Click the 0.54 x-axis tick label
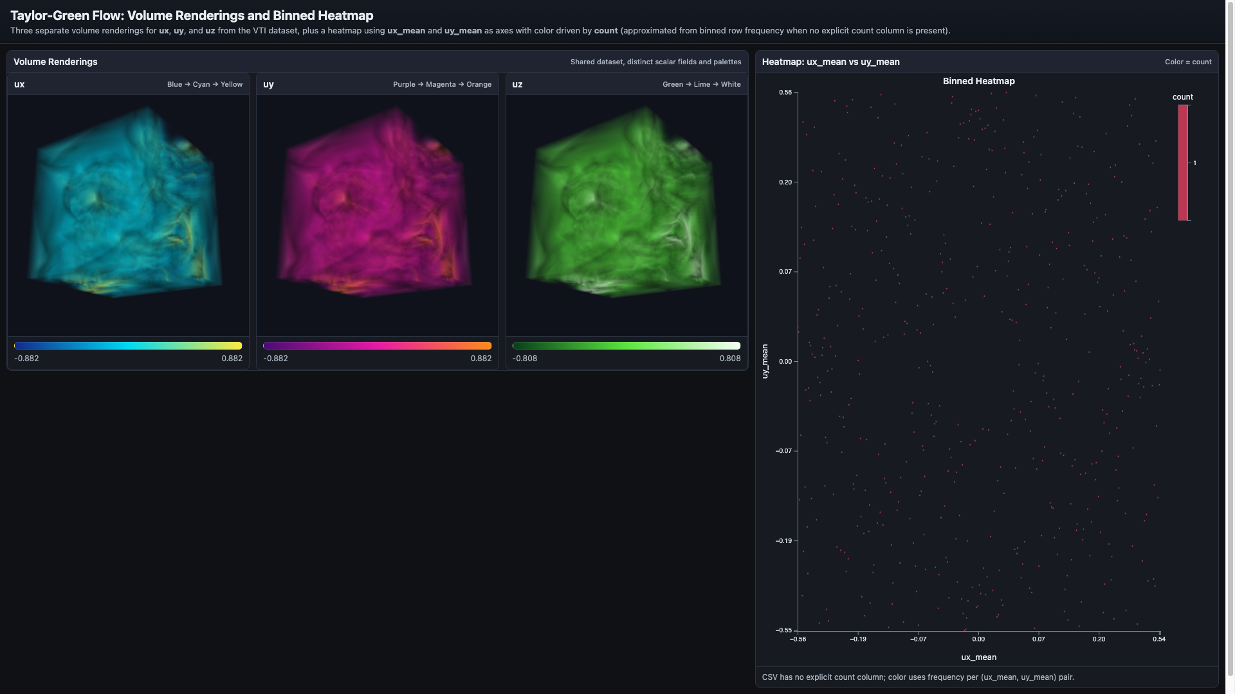1235x694 pixels. tap(1159, 639)
